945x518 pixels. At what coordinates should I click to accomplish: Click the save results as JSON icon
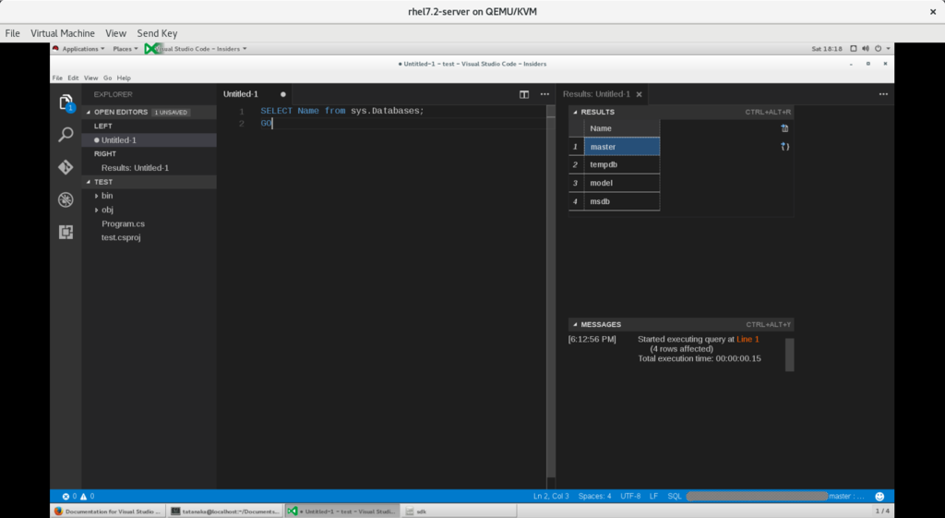(x=784, y=147)
